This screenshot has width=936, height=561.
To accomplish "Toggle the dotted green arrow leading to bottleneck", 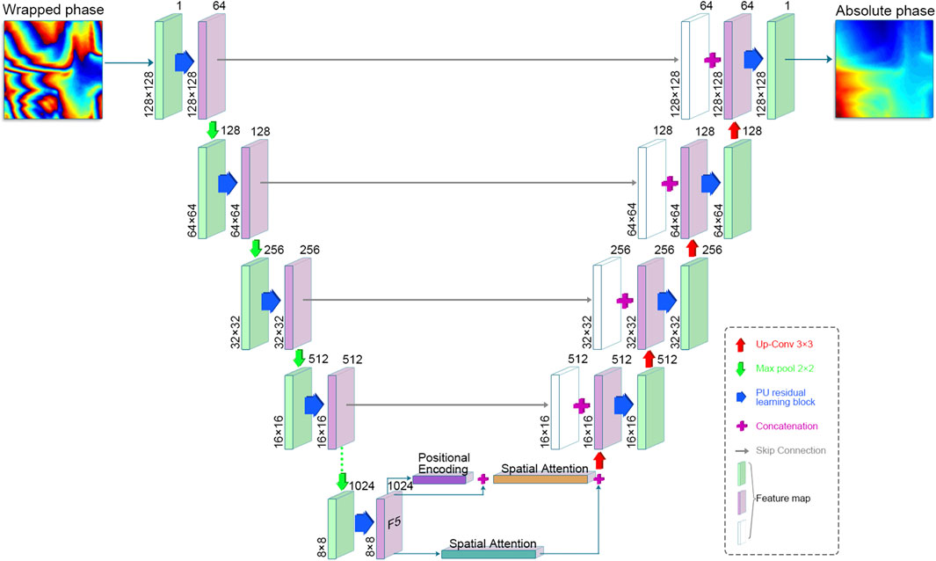I will coord(343,464).
